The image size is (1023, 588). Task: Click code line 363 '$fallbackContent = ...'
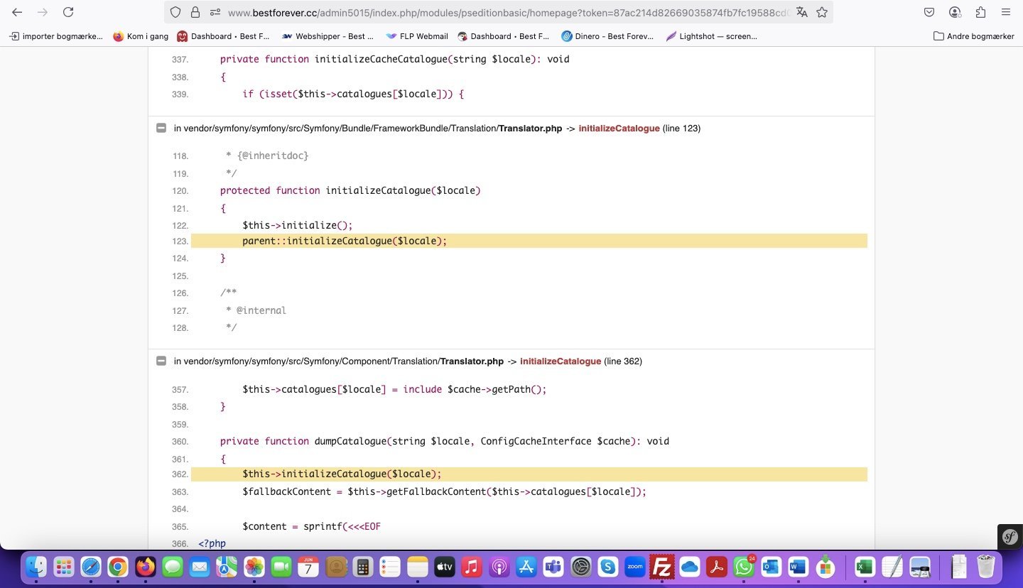(x=444, y=492)
